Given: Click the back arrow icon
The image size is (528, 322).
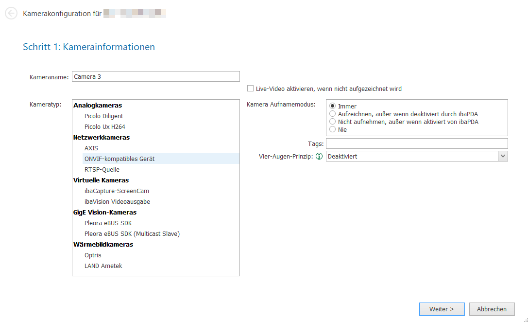Looking at the screenshot, I should click(11, 14).
